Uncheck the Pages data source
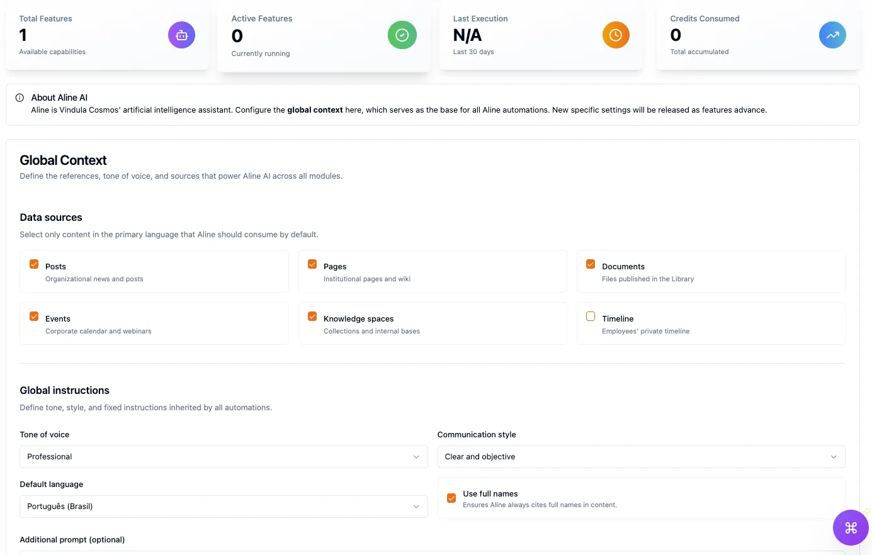The width and height of the screenshot is (872, 555). 312,264
